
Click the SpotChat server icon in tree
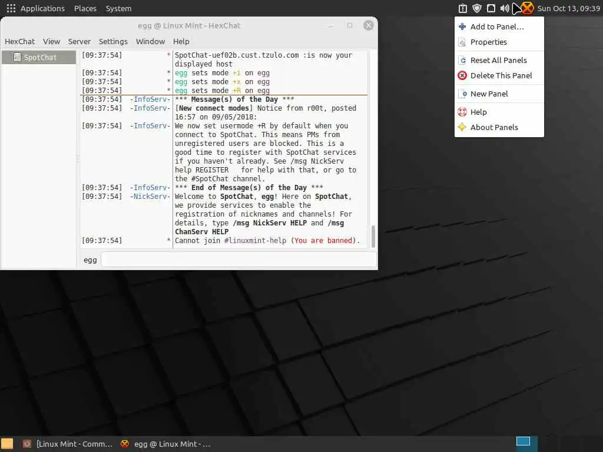point(17,57)
